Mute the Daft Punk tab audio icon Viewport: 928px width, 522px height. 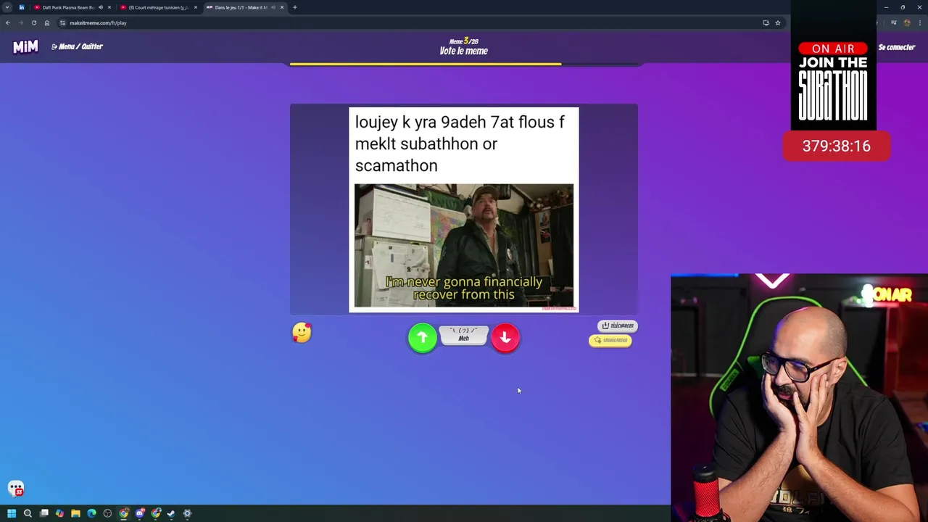pos(101,7)
